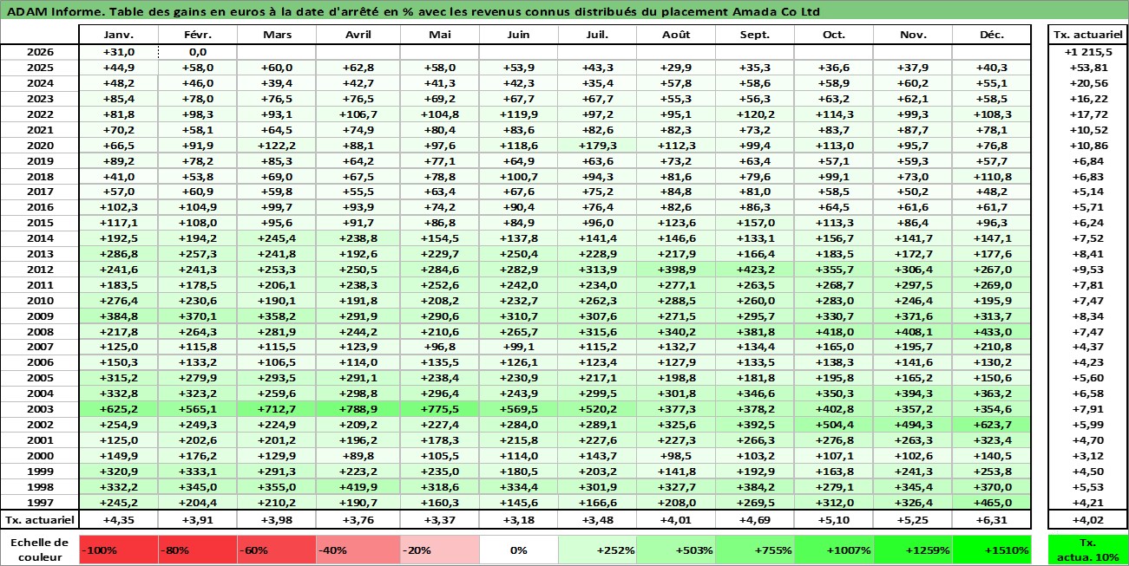Image resolution: width=1129 pixels, height=566 pixels.
Task: Select the 2020 row label
Action: pos(40,146)
